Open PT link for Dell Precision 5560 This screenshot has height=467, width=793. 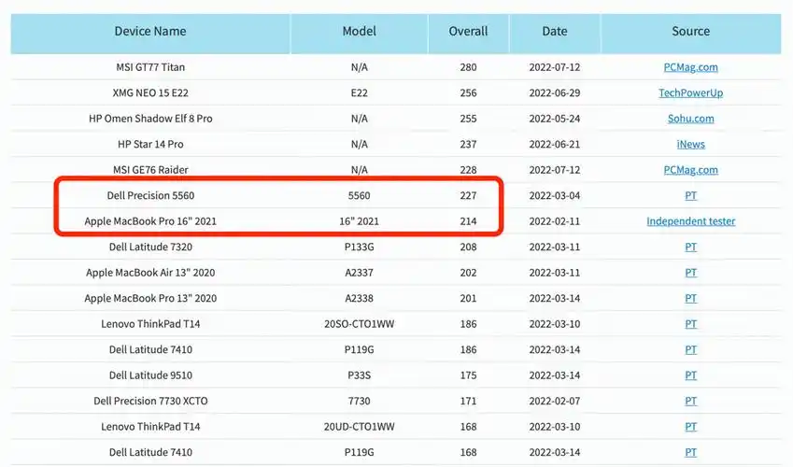[690, 196]
